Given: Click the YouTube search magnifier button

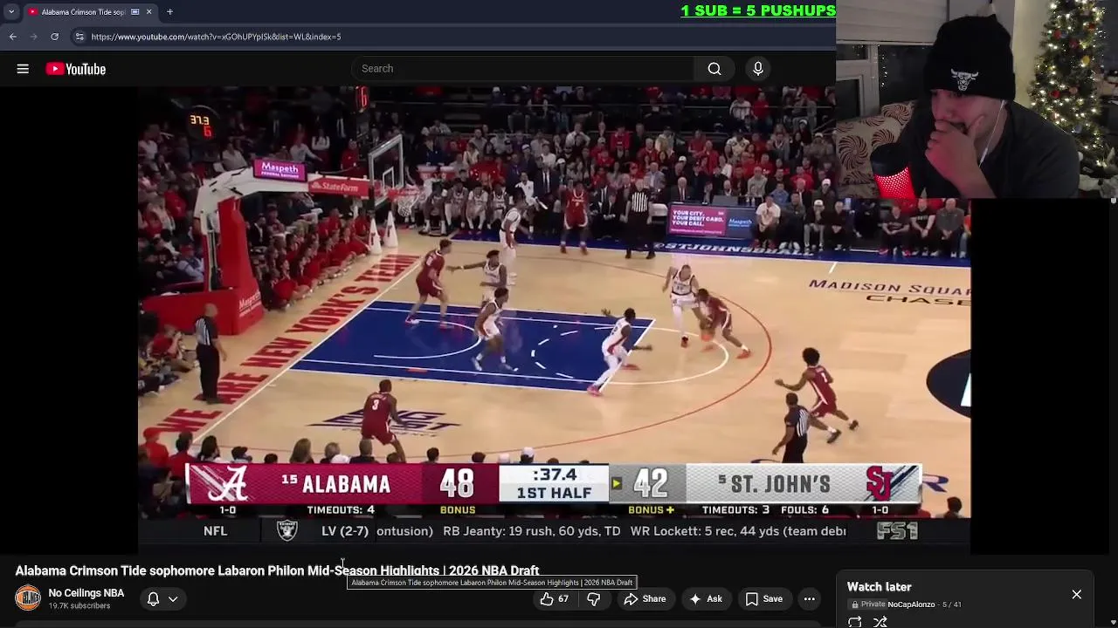Looking at the screenshot, I should 714,69.
